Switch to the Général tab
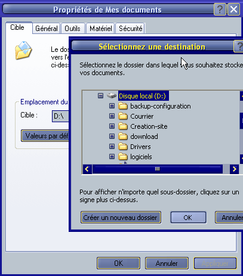 point(47,29)
